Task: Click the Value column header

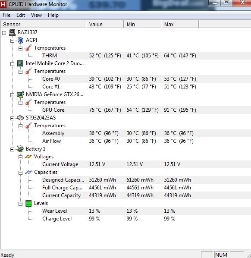Action: (x=105, y=24)
